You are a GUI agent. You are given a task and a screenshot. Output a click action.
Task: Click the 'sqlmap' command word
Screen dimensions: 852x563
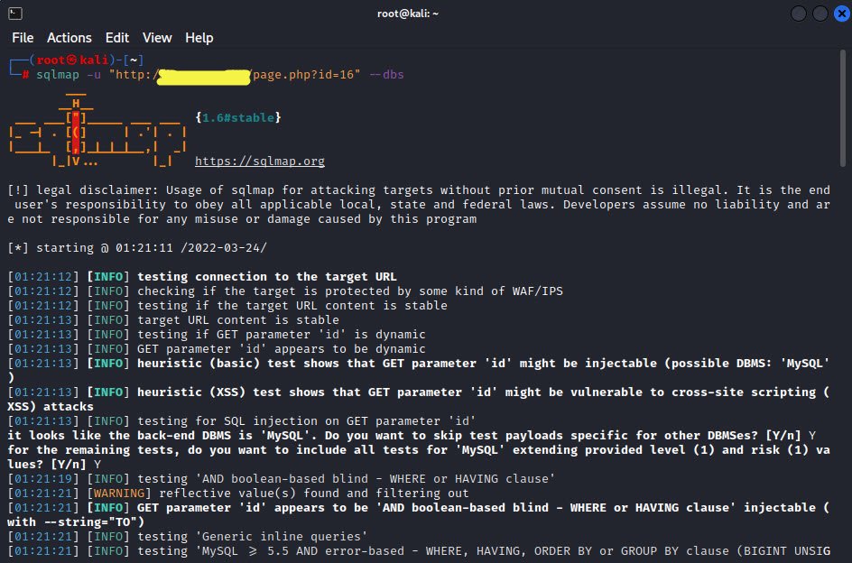(x=58, y=75)
